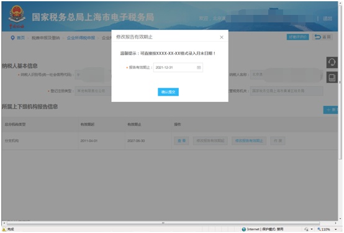Screen dimensions: 344x233
Task: Click the 确认提交 button in dialog
Action: (x=168, y=92)
